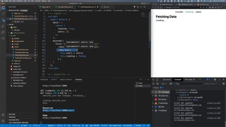Expand the 42 messages group
This screenshot has height=127, width=226.
[x=161, y=92]
